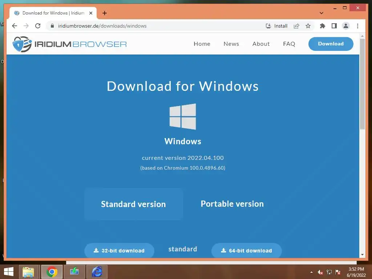Open the News nav link
This screenshot has width=372, height=279.
(x=231, y=44)
